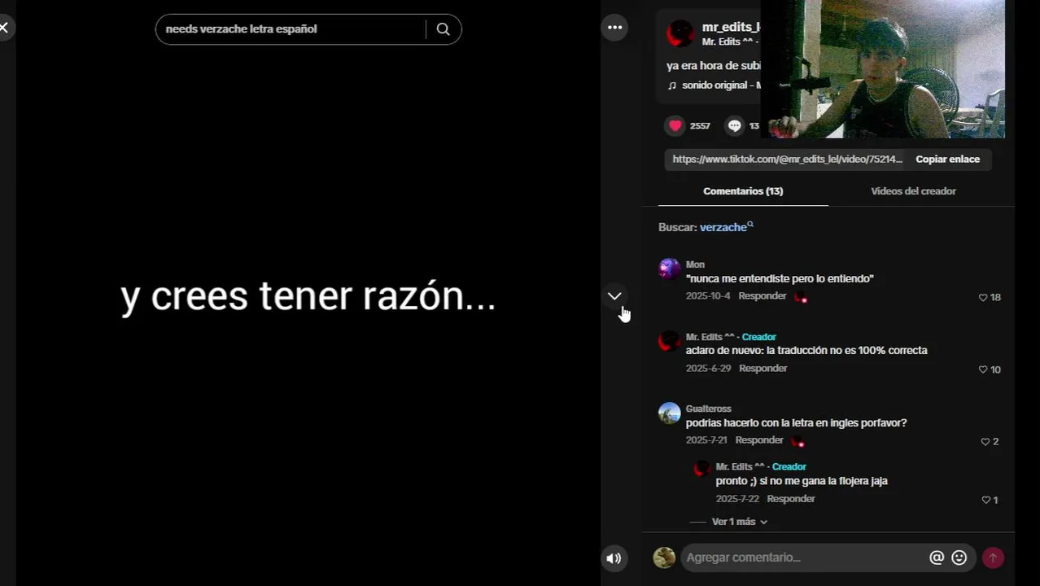Select the Comentarios (13) tab
This screenshot has width=1040, height=586.
(x=743, y=191)
